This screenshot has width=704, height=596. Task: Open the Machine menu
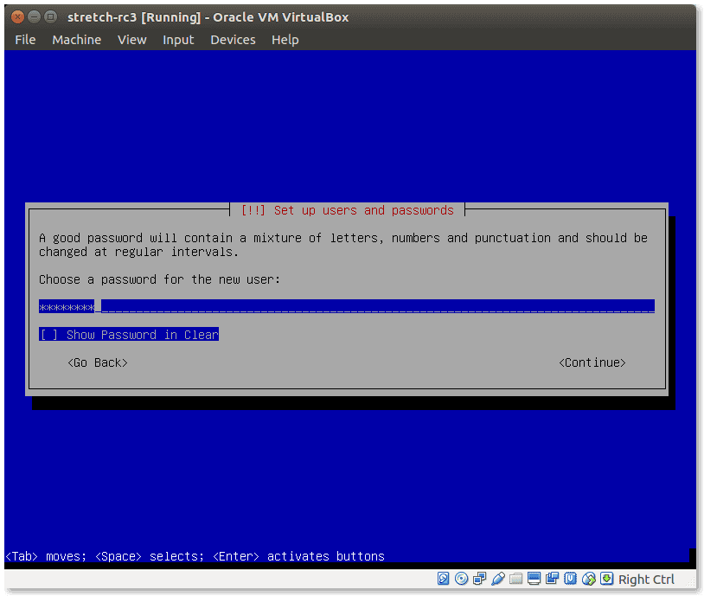click(x=76, y=40)
